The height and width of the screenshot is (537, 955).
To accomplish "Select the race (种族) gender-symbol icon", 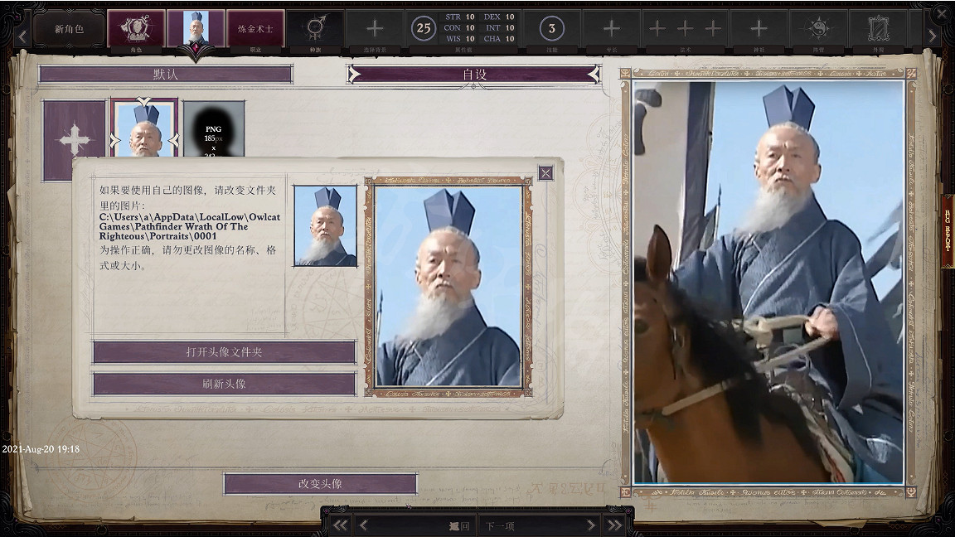I will (x=316, y=29).
